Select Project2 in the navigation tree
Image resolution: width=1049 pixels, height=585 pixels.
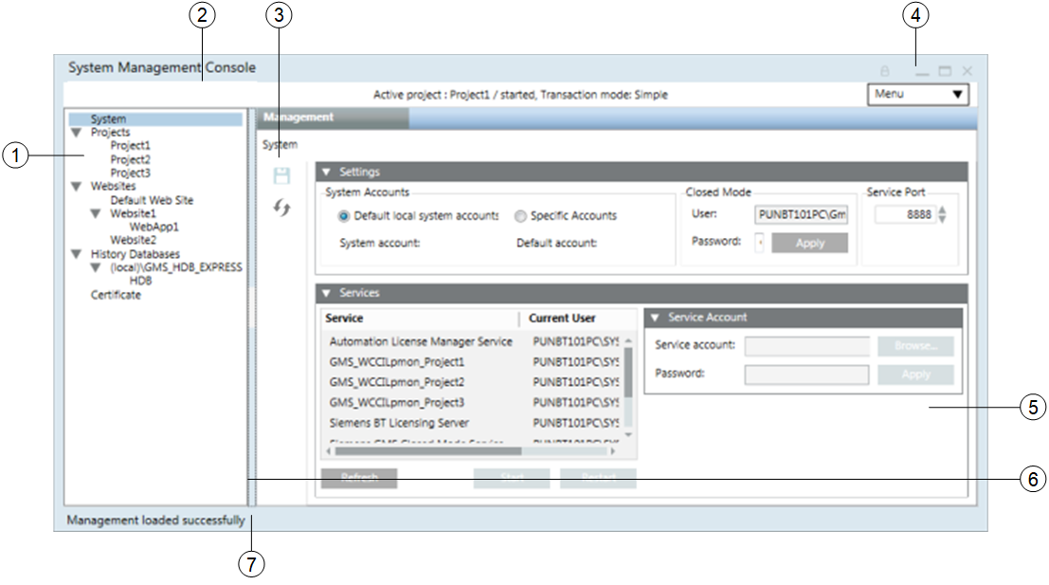pyautogui.click(x=130, y=159)
